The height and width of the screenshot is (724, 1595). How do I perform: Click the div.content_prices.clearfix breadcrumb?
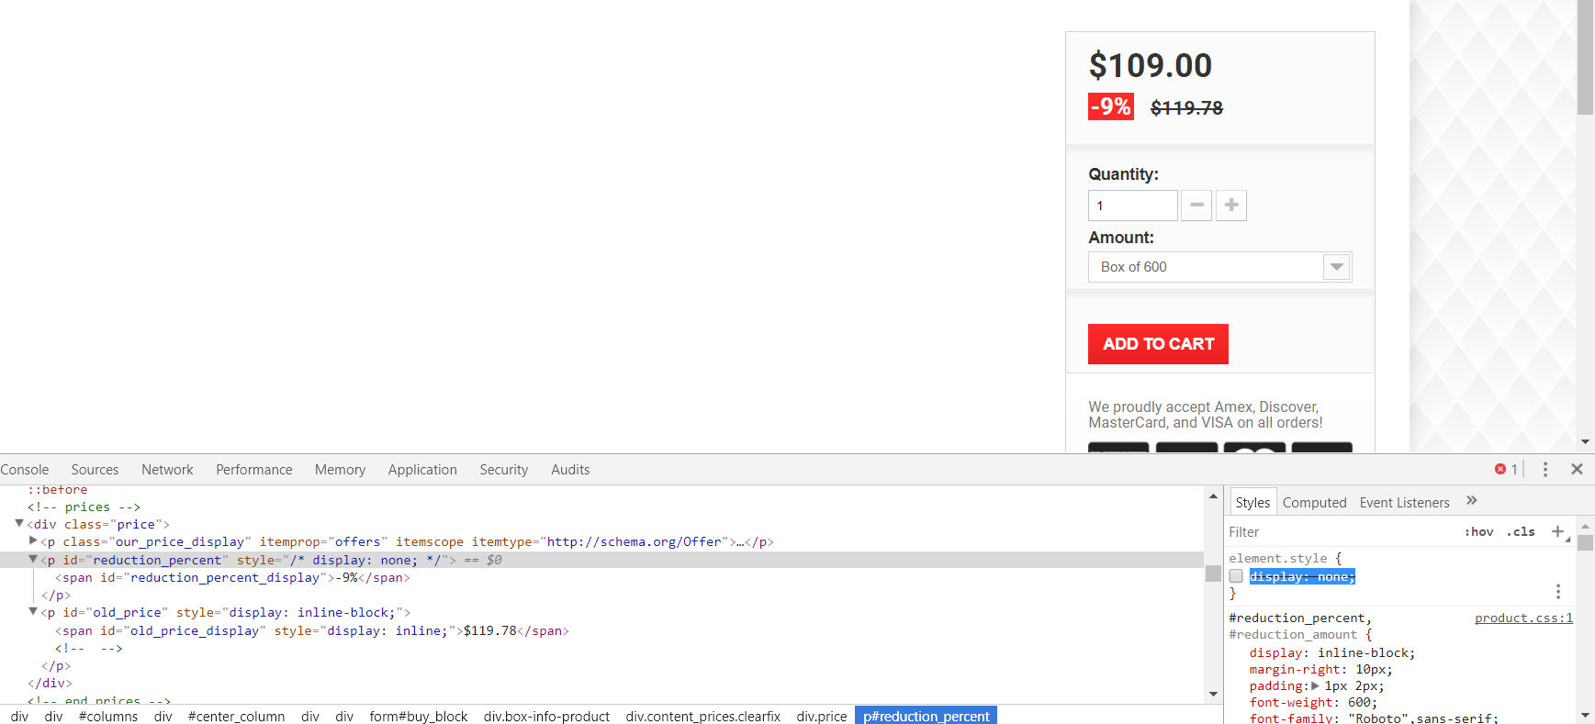[703, 716]
